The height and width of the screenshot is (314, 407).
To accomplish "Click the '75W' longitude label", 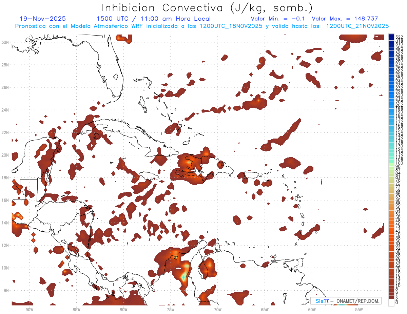I will tap(171, 310).
